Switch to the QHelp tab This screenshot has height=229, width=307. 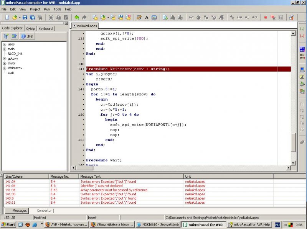30,28
